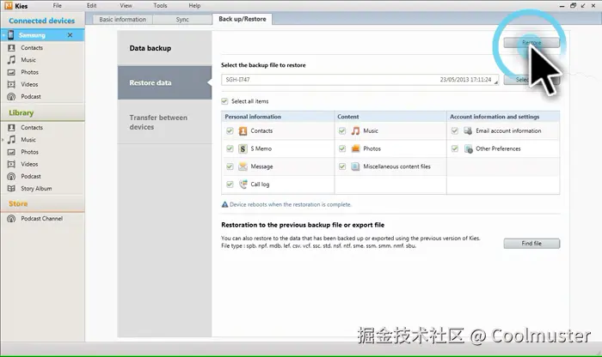The height and width of the screenshot is (357, 602).
Task: Switch to the Basic information tab
Action: point(122,20)
